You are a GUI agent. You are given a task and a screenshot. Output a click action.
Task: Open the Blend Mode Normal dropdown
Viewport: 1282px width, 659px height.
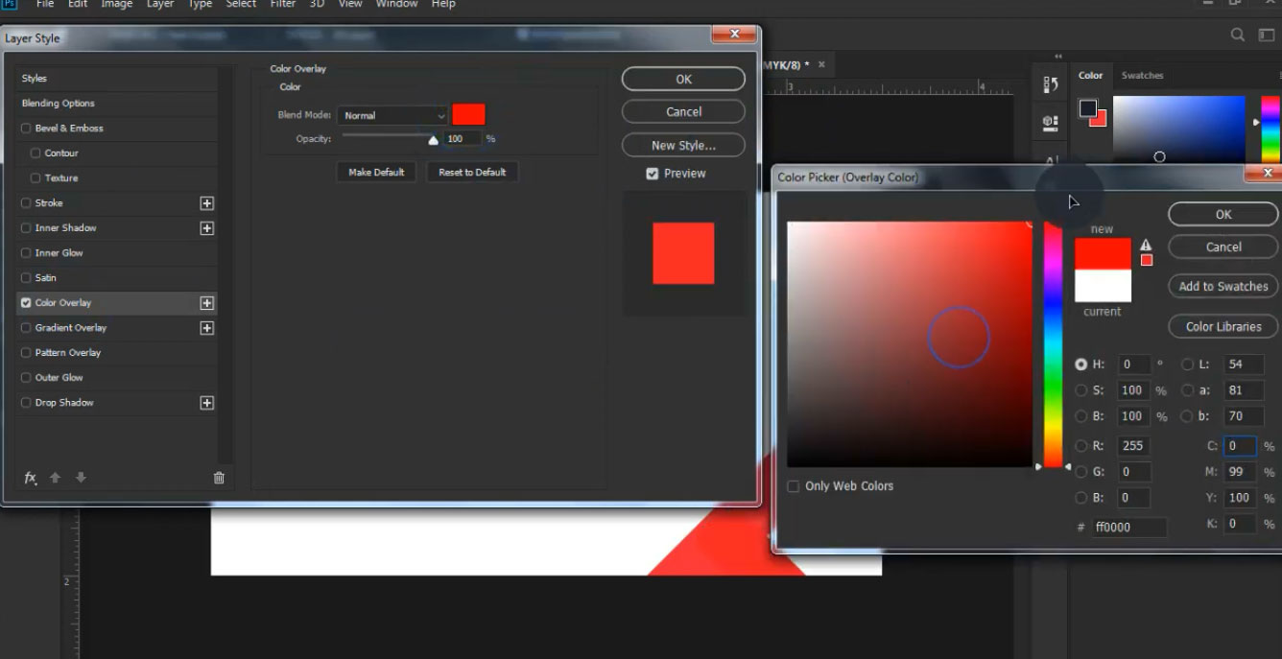tap(392, 115)
